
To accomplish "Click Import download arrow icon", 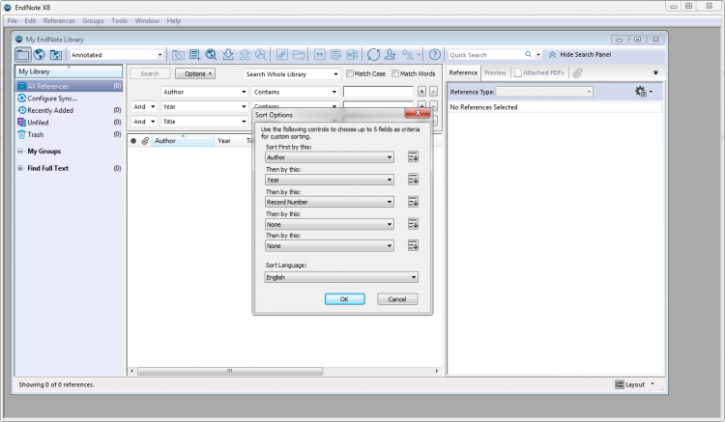I will pyautogui.click(x=228, y=55).
